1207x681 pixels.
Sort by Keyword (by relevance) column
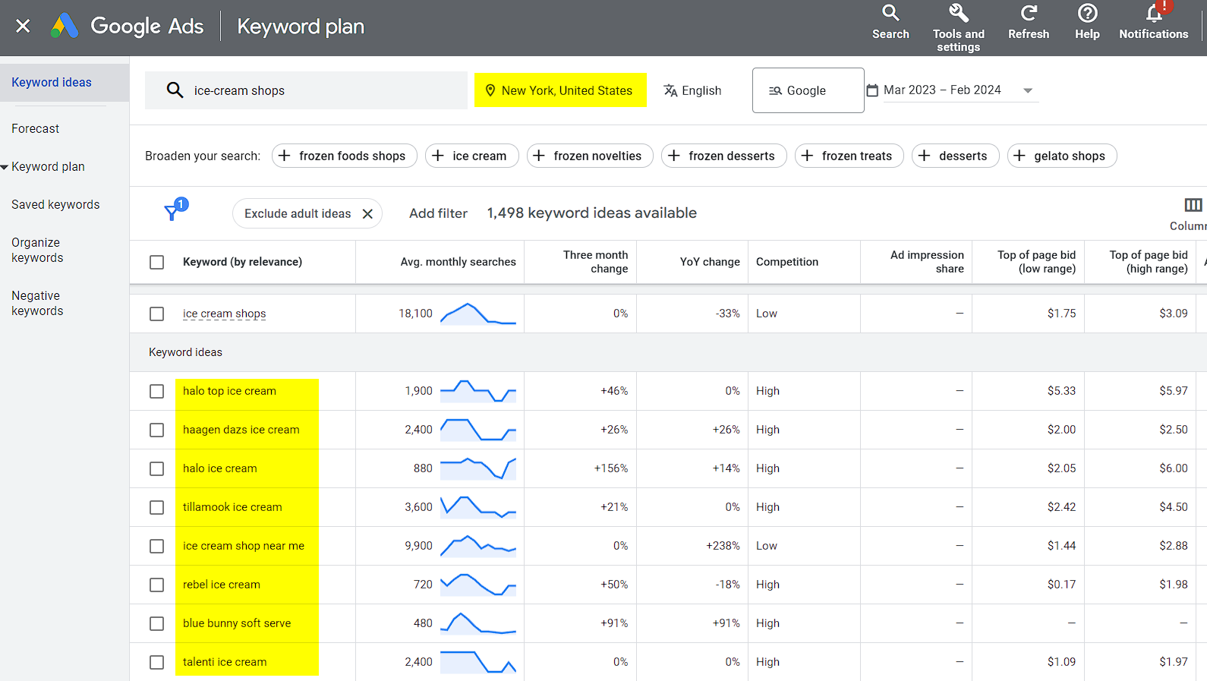[x=242, y=262]
